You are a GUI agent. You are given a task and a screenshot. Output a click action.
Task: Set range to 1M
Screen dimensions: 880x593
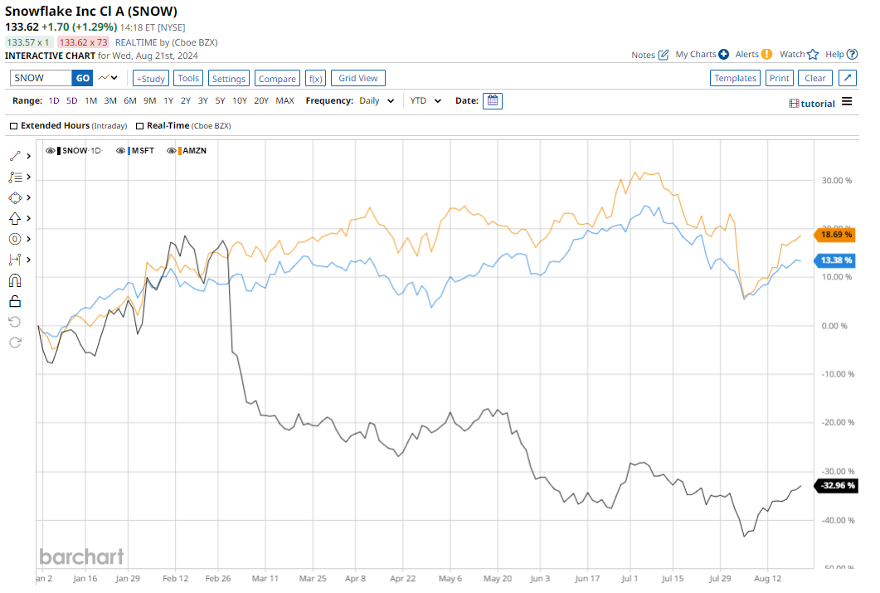point(91,101)
